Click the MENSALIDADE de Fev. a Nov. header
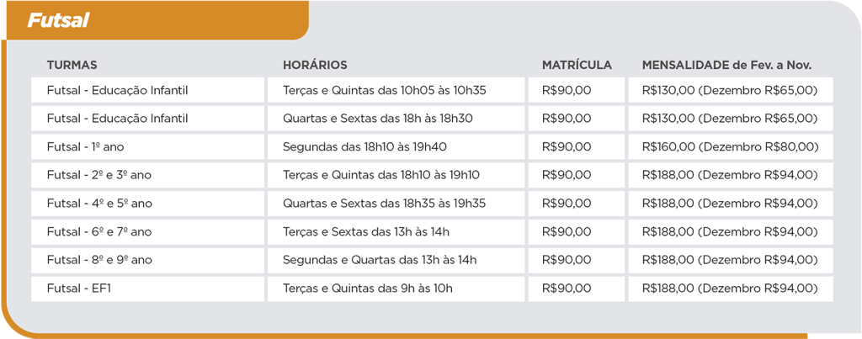Image resolution: width=862 pixels, height=339 pixels. 726,66
